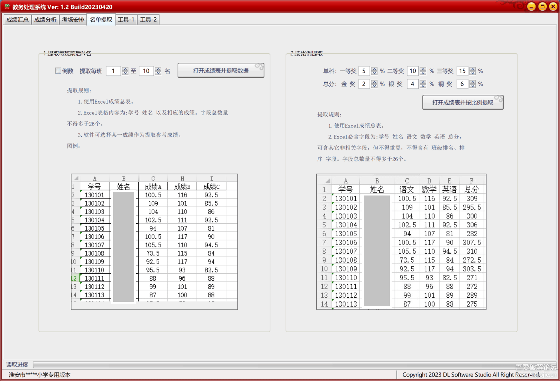Select row 130101 in the left sample table

tap(95, 195)
